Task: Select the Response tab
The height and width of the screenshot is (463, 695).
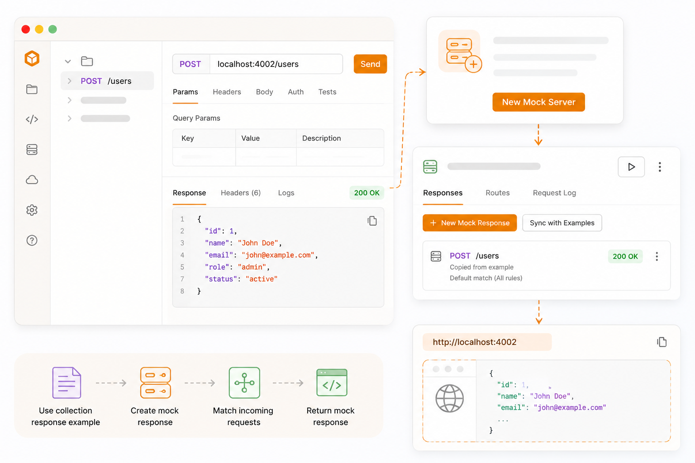Action: [189, 193]
